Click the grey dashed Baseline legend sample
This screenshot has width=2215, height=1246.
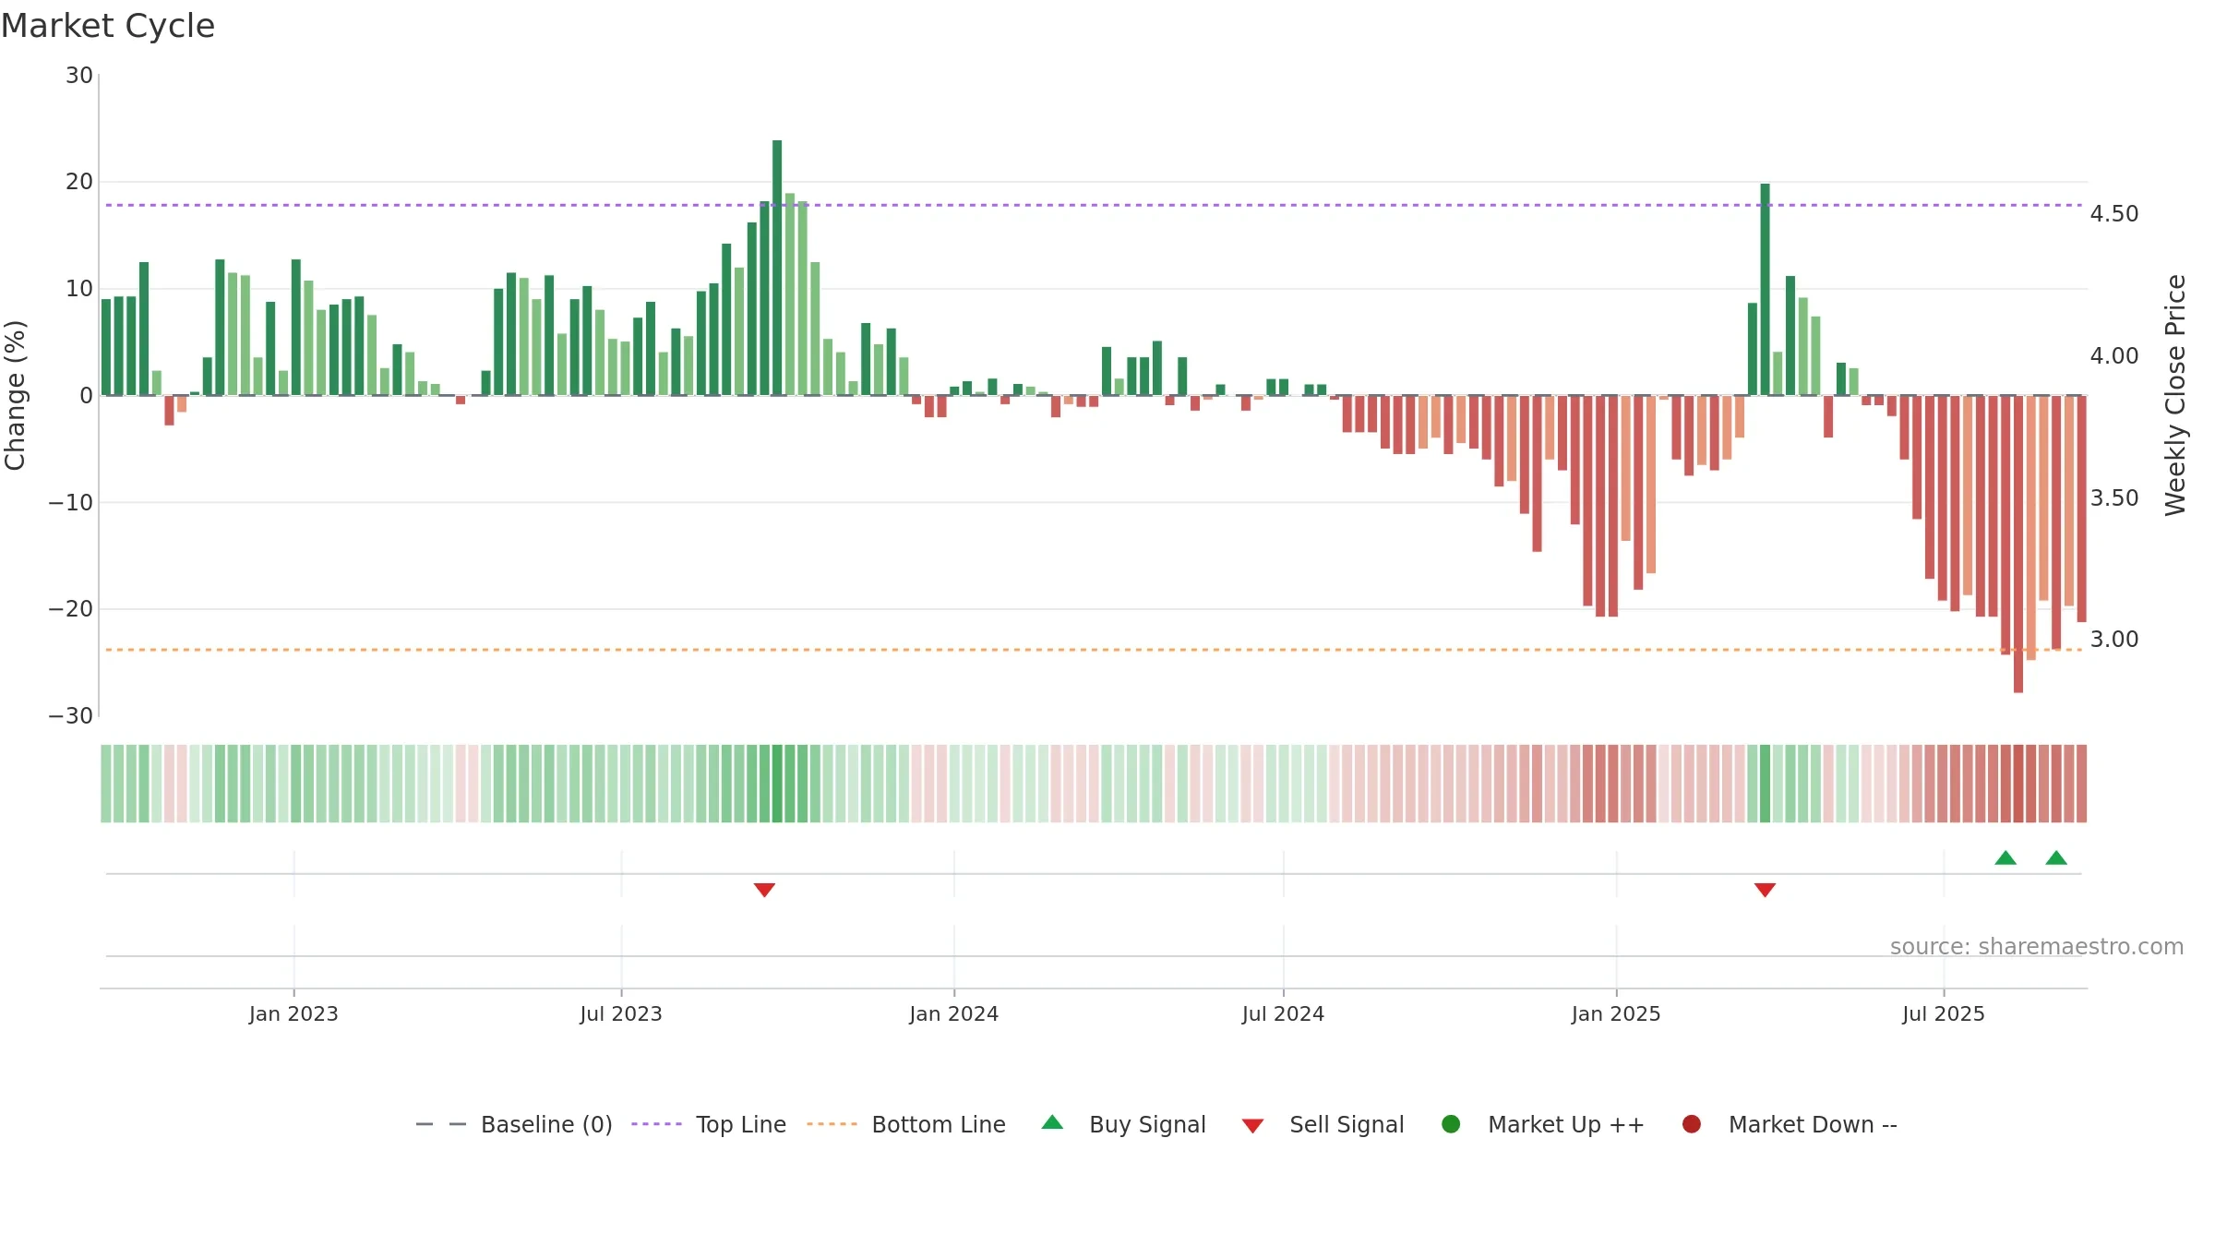(x=441, y=1124)
